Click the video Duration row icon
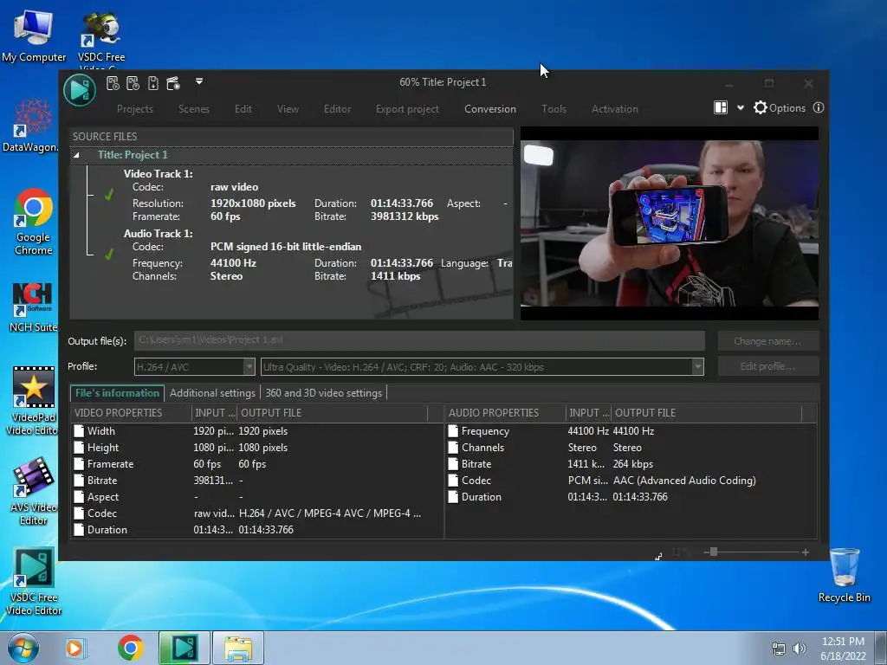 [x=79, y=529]
